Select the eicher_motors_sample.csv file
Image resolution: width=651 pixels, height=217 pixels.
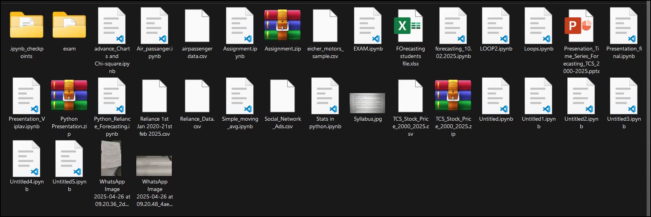click(x=325, y=25)
